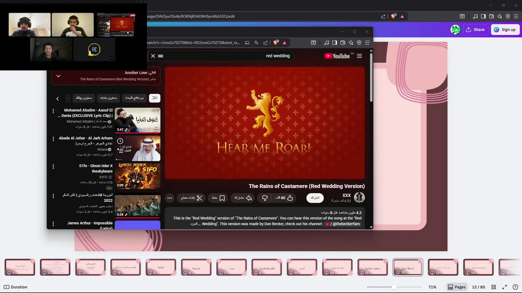Switch to Canva grid view icon
The width and height of the screenshot is (522, 293).
(494, 287)
